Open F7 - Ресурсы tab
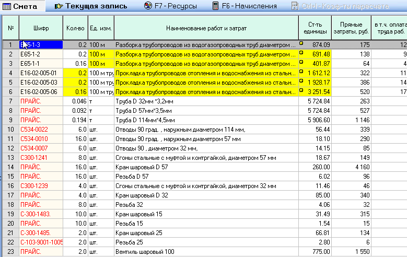The image size is (407, 257). pos(170,6)
